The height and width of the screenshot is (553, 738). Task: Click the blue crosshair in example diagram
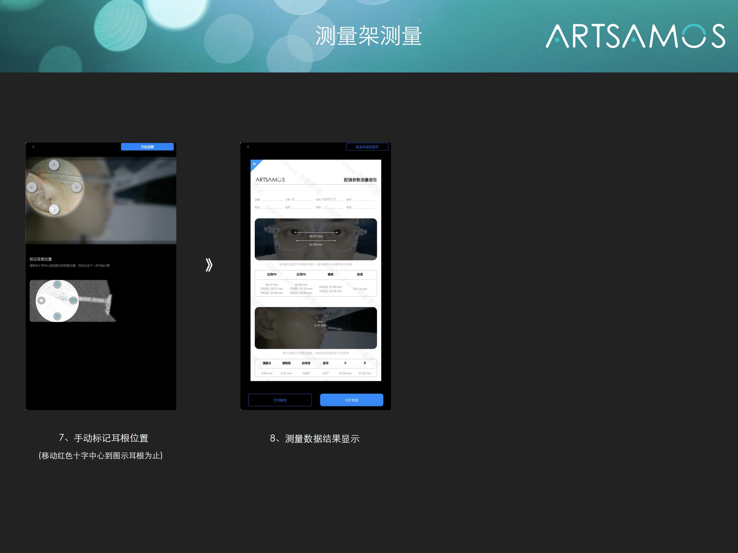tap(63, 296)
